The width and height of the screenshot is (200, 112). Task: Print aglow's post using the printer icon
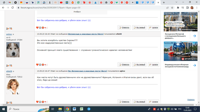pos(40,64)
